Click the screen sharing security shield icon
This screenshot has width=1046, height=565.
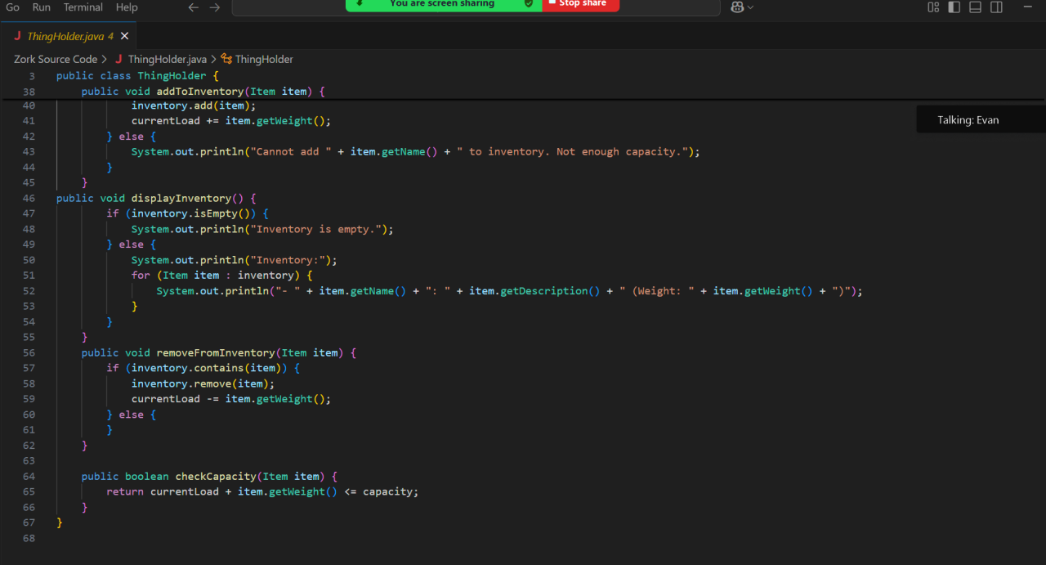point(529,4)
